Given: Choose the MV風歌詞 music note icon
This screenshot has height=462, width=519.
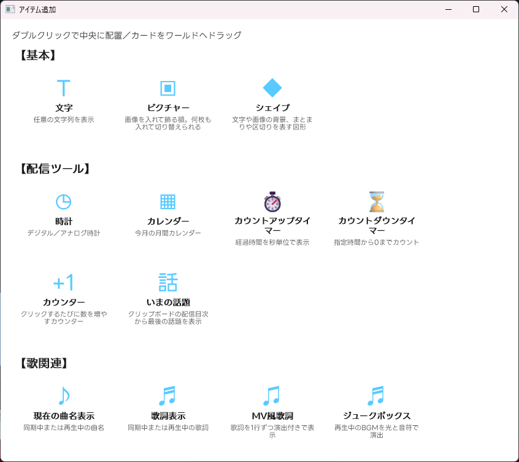Looking at the screenshot, I should [272, 396].
